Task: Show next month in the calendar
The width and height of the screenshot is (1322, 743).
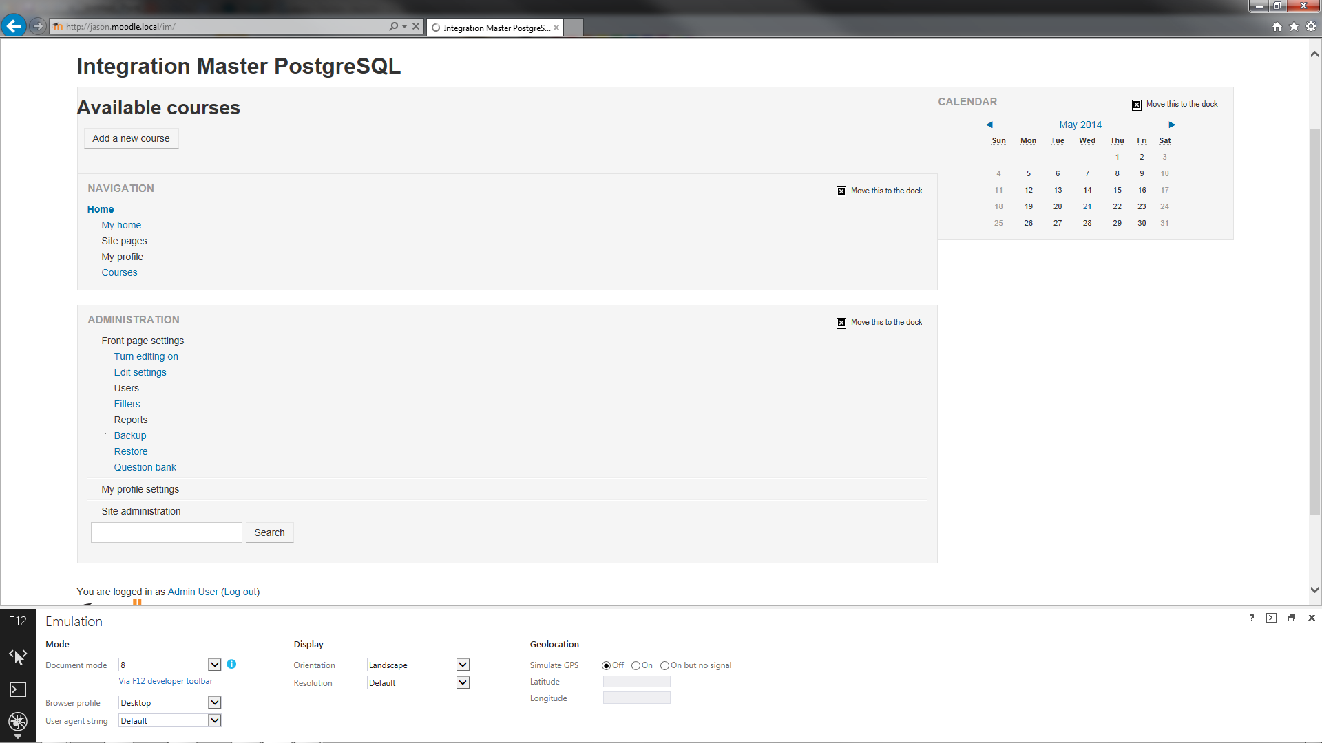Action: [1172, 125]
